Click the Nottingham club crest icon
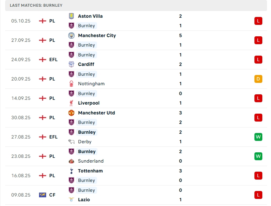271x206 pixels. [x=71, y=84]
